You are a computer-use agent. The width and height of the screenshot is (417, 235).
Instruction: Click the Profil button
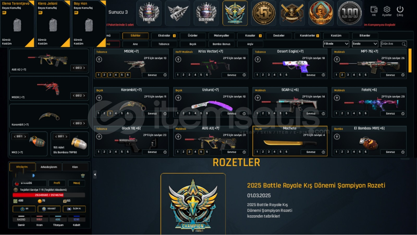57,183
